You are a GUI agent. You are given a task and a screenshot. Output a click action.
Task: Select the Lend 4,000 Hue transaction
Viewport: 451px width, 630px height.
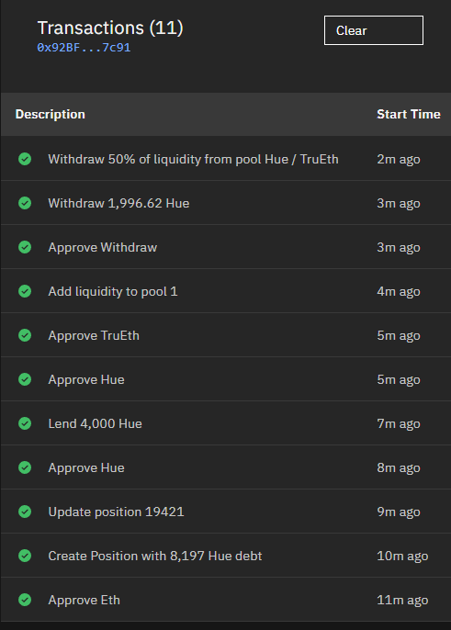coord(226,423)
